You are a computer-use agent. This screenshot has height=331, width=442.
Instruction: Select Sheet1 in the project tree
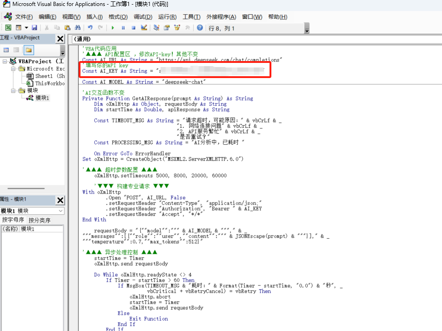point(44,76)
